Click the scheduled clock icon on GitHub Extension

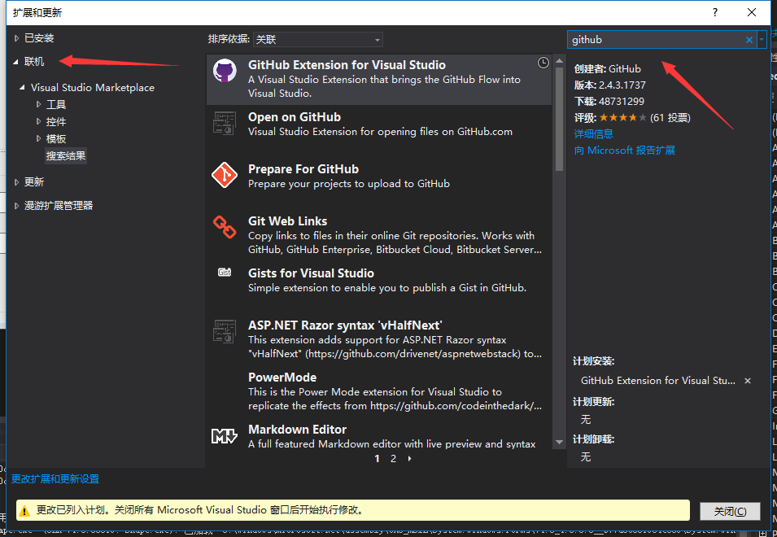(x=543, y=63)
